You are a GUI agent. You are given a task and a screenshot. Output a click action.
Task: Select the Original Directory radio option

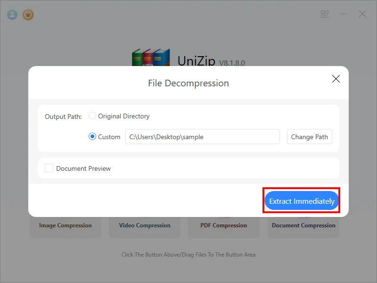93,116
